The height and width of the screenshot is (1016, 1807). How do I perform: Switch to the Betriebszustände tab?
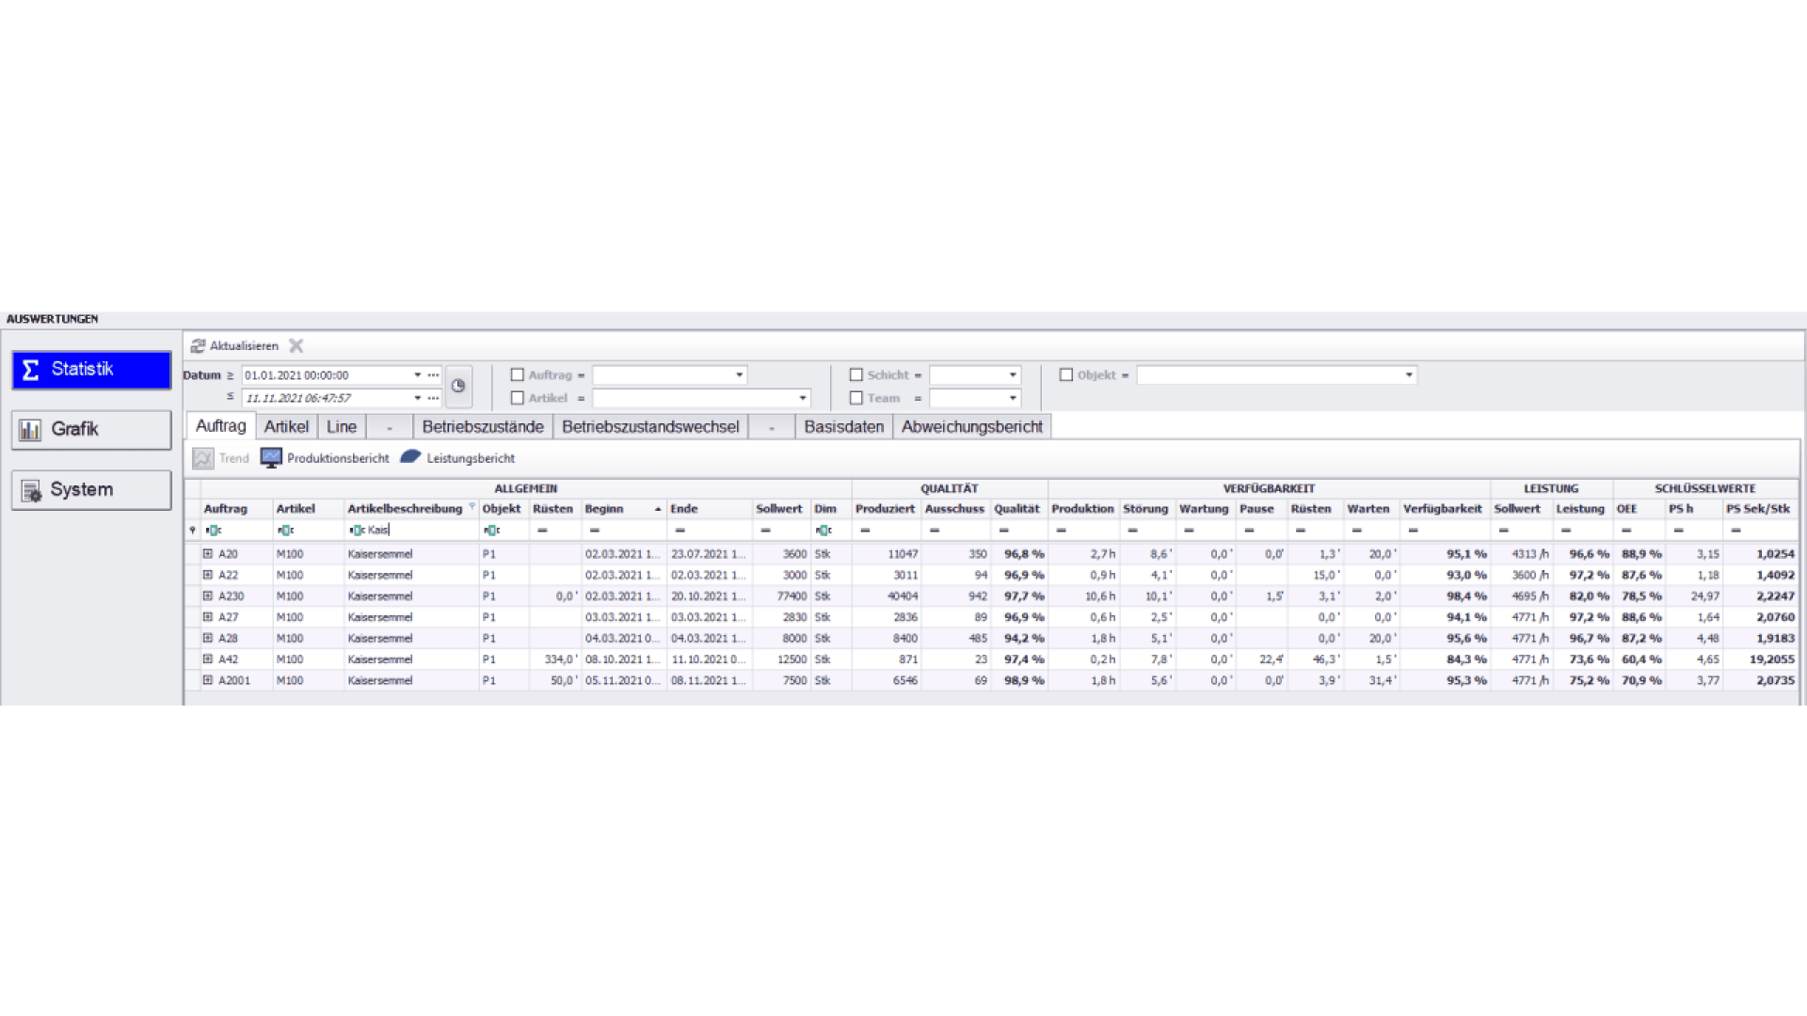click(483, 426)
